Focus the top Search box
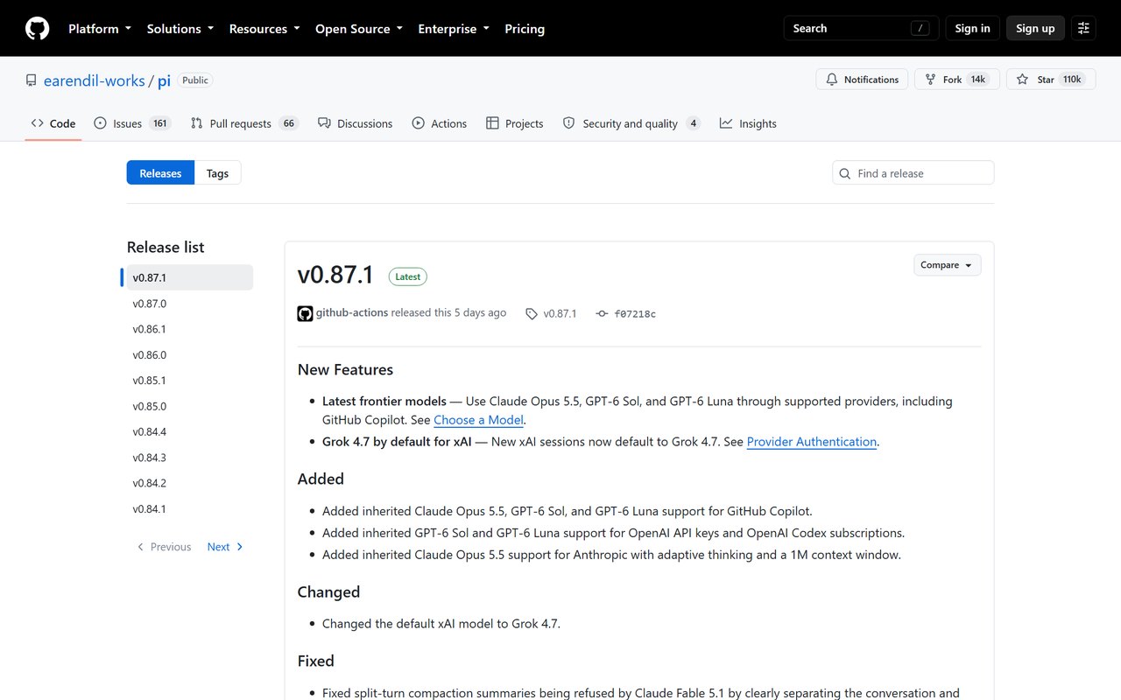 (861, 28)
